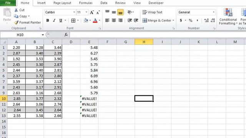Open Number dialog launcher

point(214,28)
